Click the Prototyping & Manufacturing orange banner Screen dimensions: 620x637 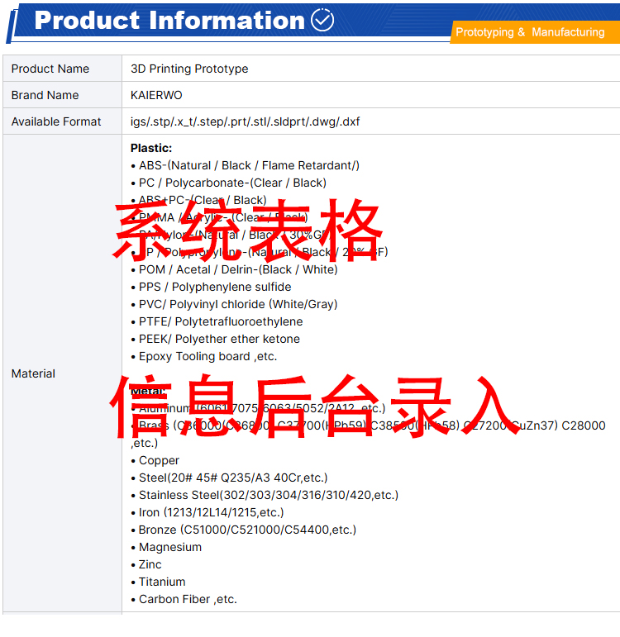coord(535,32)
